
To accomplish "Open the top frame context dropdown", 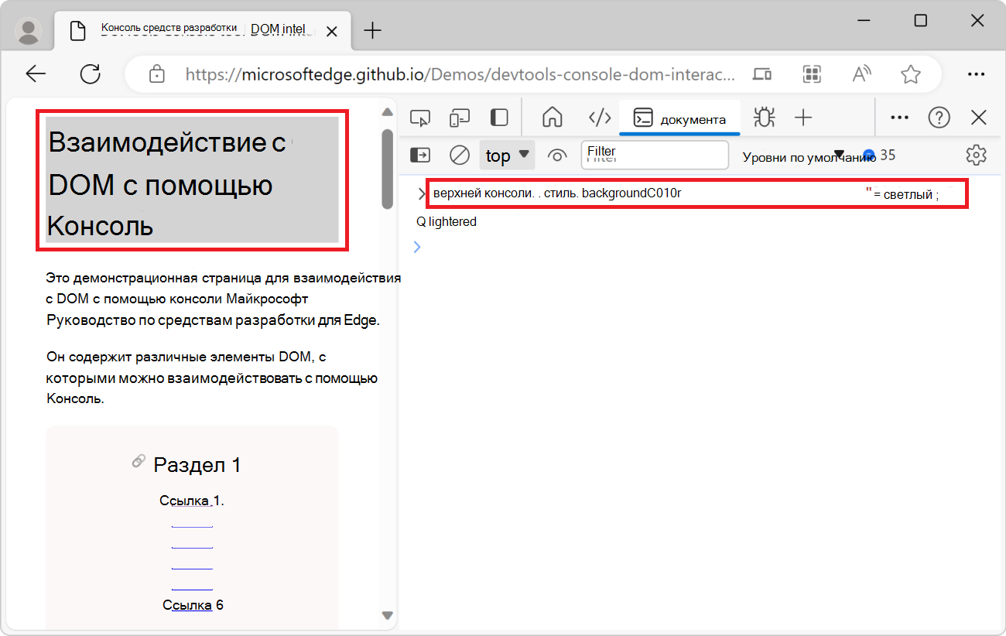I will 507,155.
